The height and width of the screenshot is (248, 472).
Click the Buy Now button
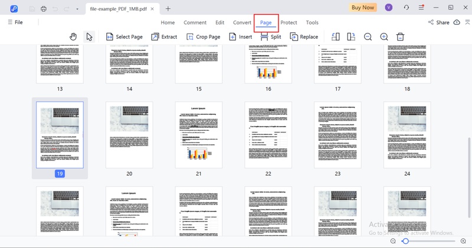[x=363, y=8]
